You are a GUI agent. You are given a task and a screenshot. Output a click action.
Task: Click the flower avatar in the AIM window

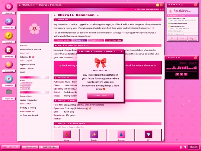[170, 11]
